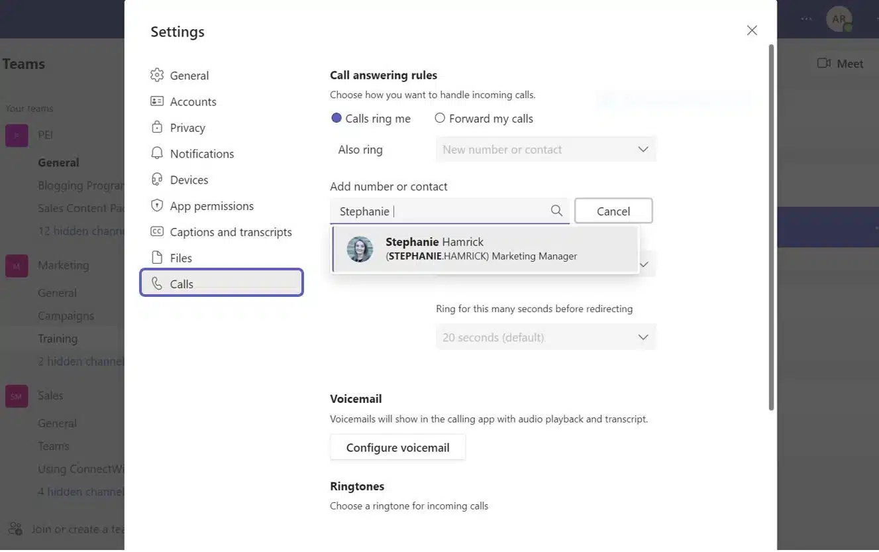
Task: Click the PEI team avatar
Action: [17, 135]
